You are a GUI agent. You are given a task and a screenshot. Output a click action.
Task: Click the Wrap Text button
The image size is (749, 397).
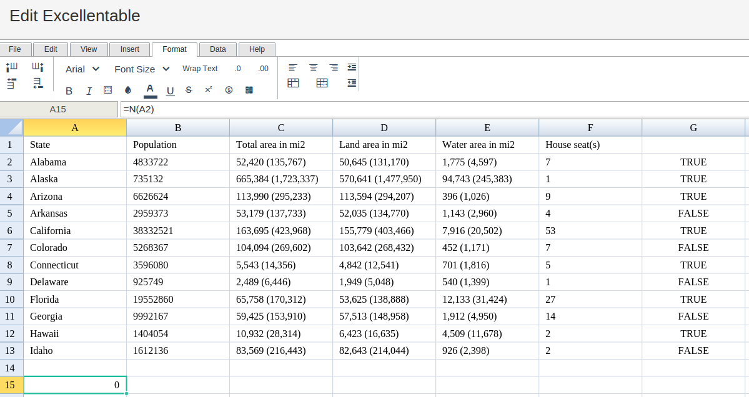click(x=200, y=69)
